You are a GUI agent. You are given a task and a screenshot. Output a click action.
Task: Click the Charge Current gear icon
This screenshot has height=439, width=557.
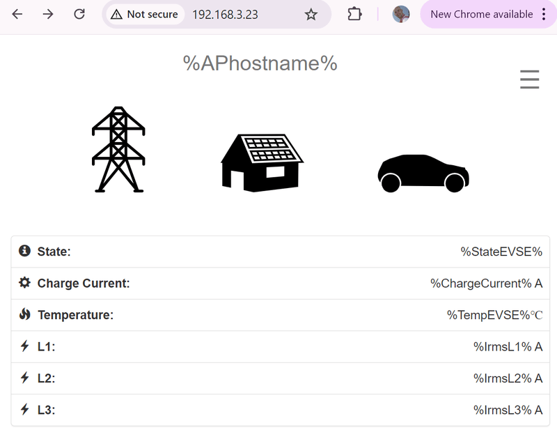click(x=24, y=283)
